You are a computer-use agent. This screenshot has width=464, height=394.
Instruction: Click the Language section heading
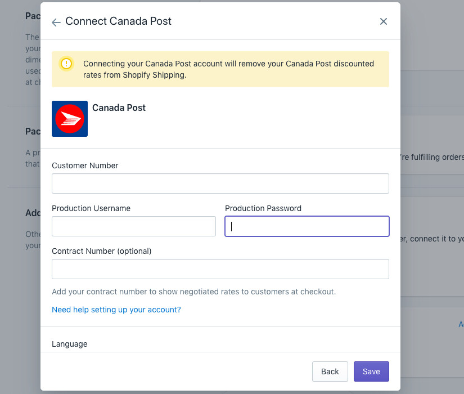click(x=70, y=344)
